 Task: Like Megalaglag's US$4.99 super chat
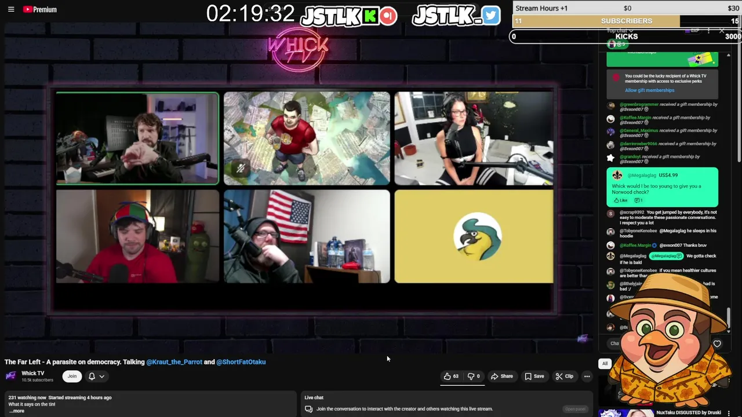[621, 200]
